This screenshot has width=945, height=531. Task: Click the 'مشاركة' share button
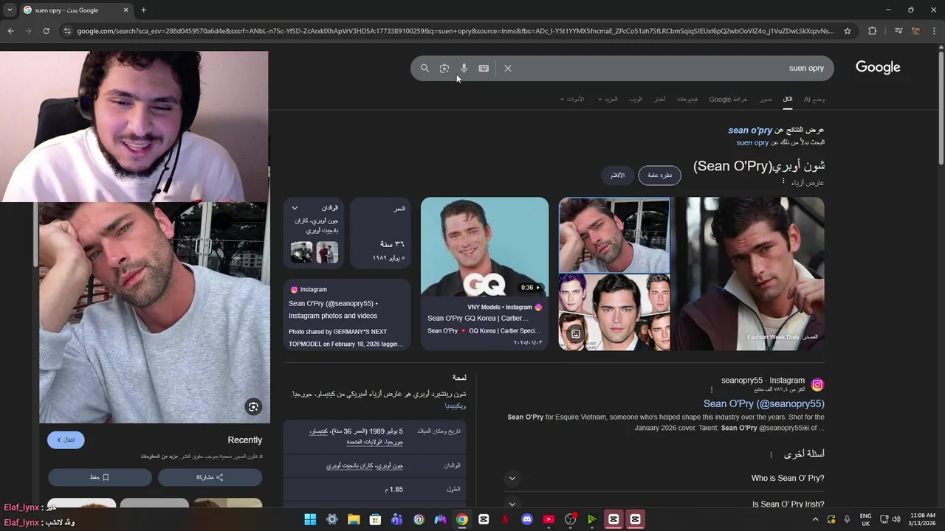pos(210,477)
